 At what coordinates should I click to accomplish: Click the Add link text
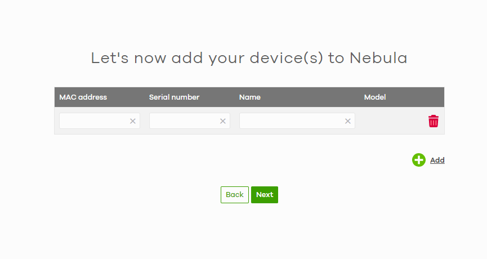(437, 160)
